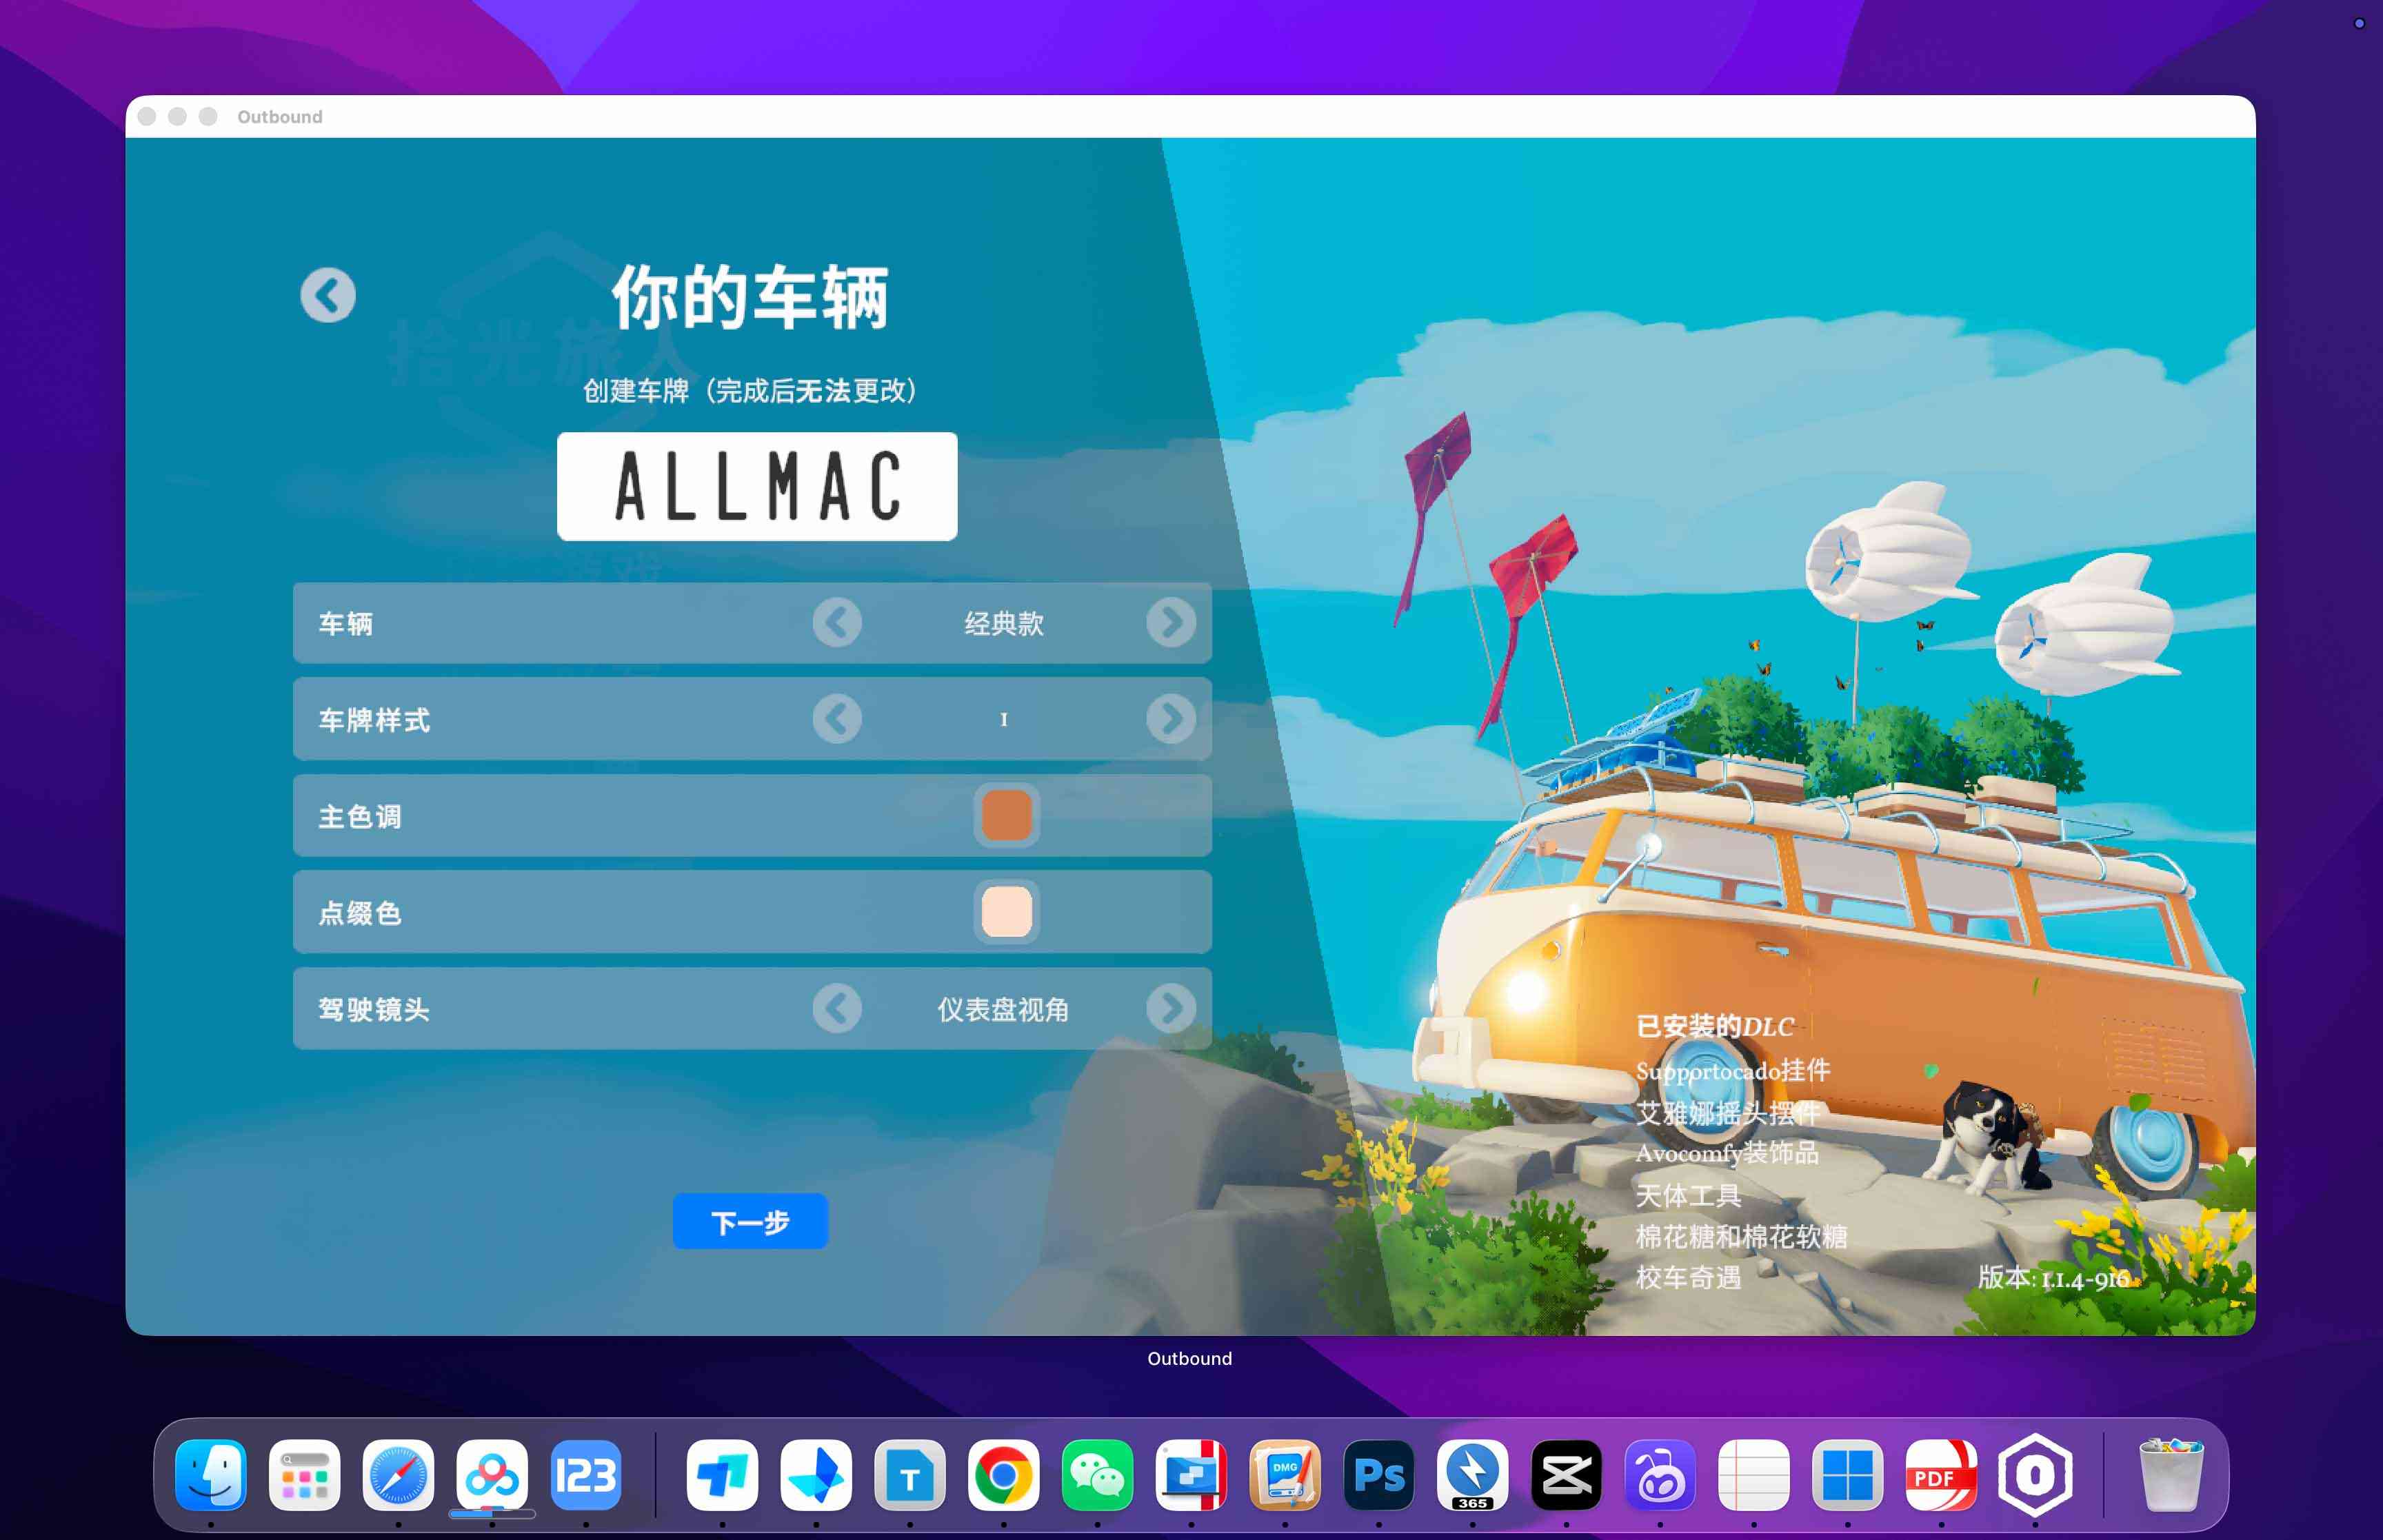This screenshot has width=2383, height=1540.
Task: Click the 你的车辆 heading
Action: [x=750, y=298]
